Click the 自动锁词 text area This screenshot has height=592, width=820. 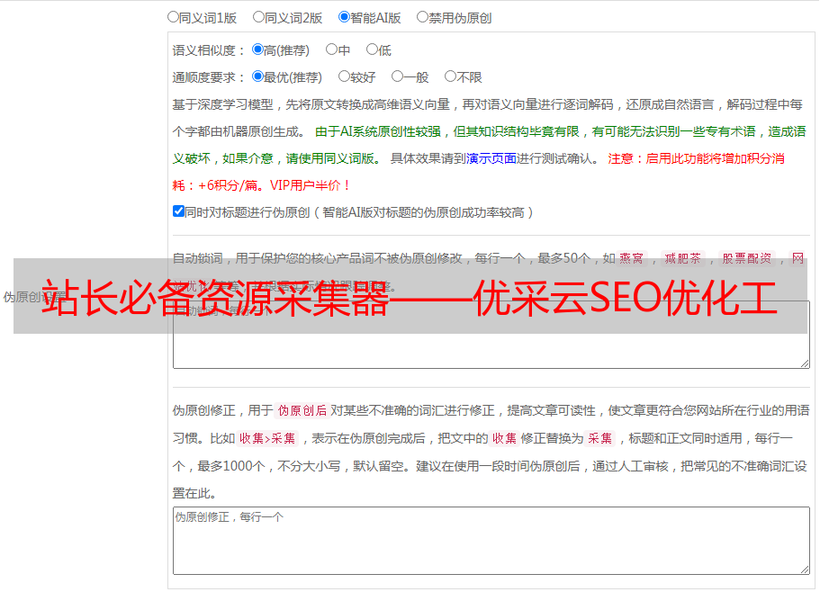[491, 335]
